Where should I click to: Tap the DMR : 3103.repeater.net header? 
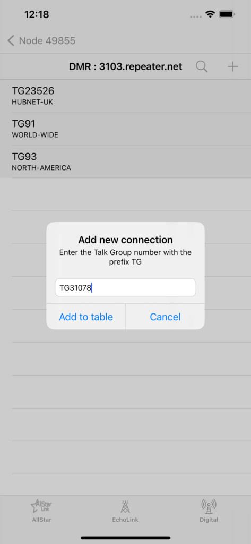coord(125,66)
